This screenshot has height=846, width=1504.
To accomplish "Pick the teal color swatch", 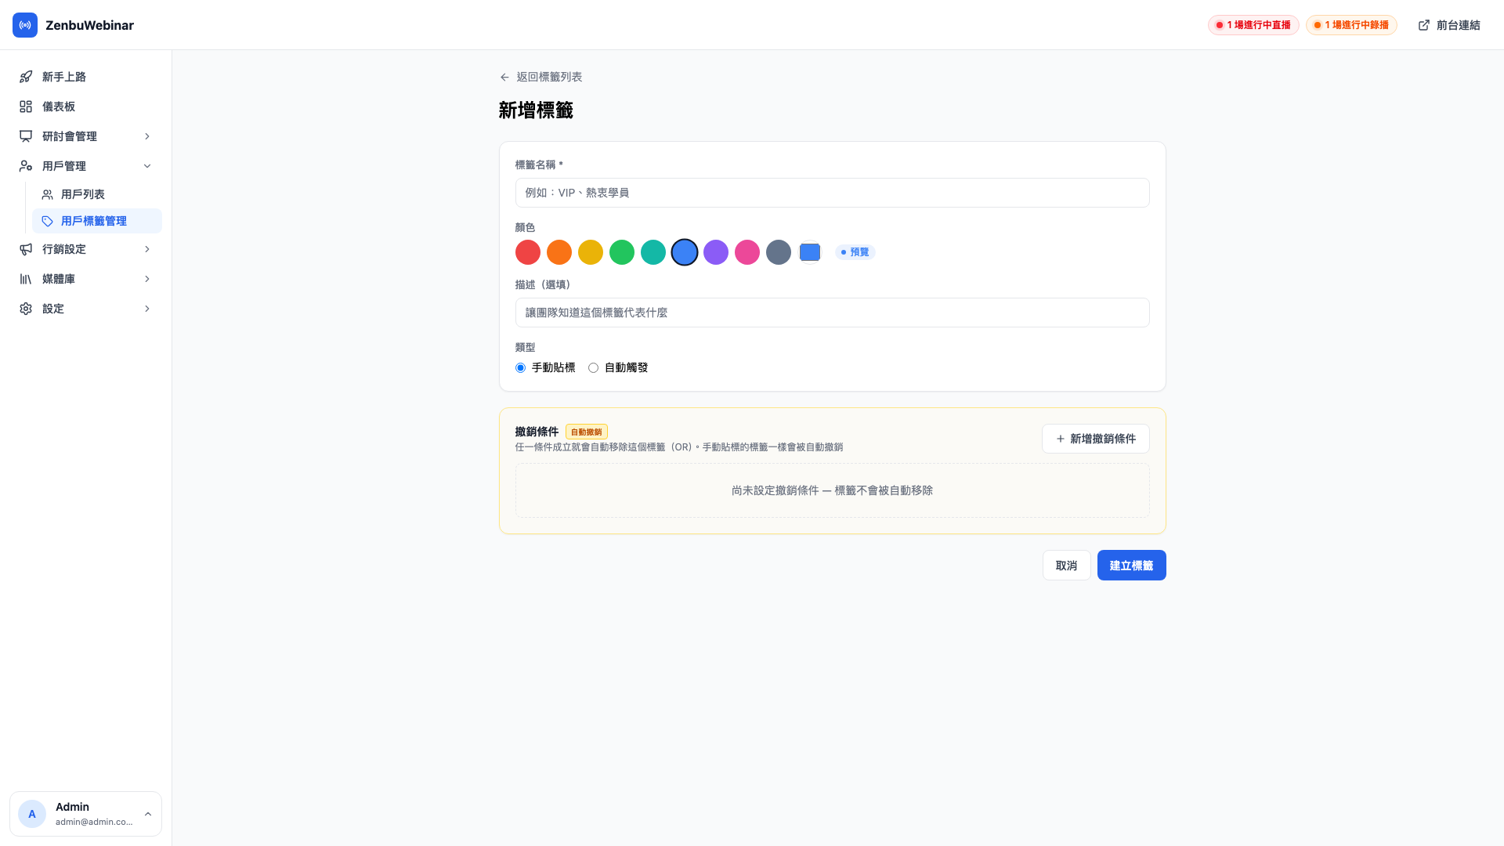I will pyautogui.click(x=653, y=252).
